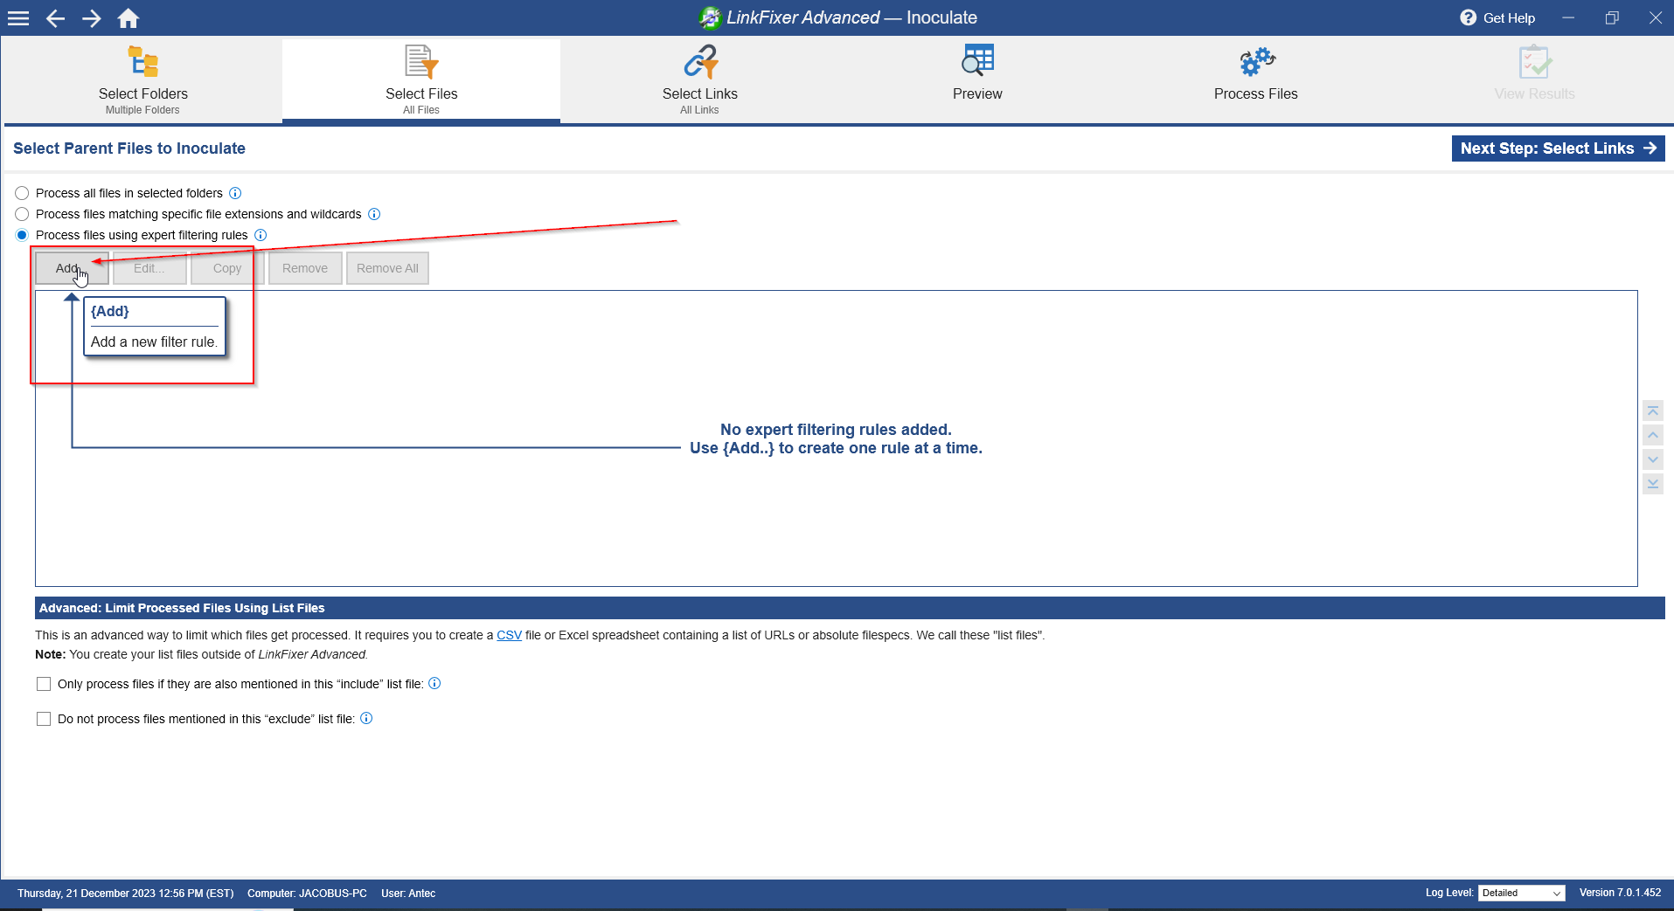1674x911 pixels.
Task: Return to the Home screen
Action: (x=129, y=18)
